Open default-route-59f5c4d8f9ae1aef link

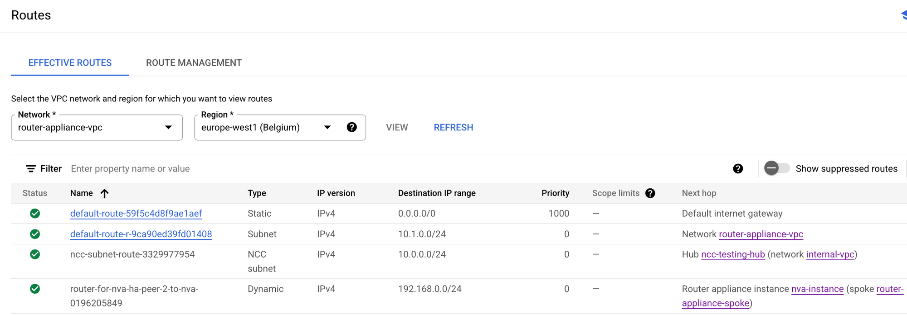coord(136,214)
